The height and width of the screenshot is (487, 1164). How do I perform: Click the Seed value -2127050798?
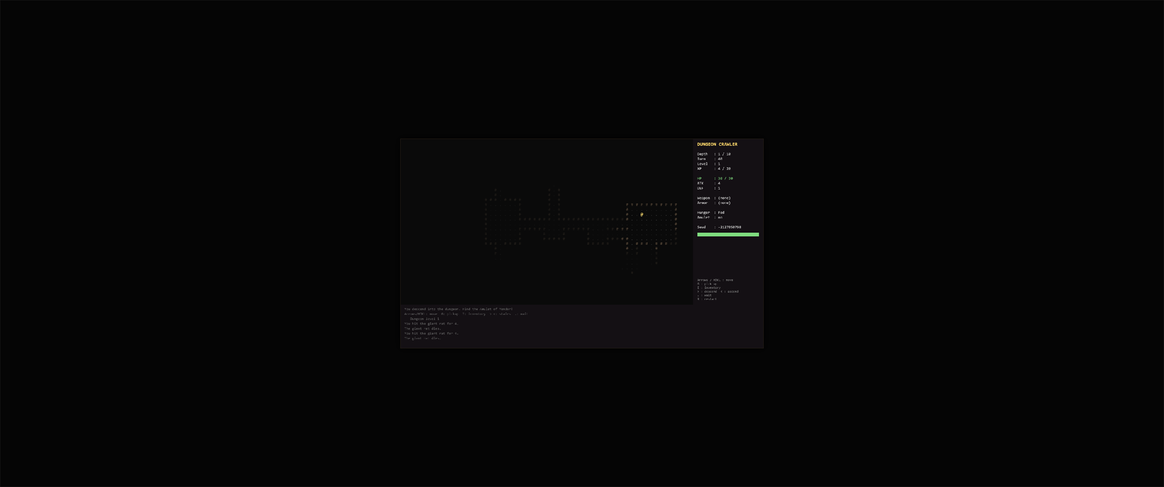point(729,227)
